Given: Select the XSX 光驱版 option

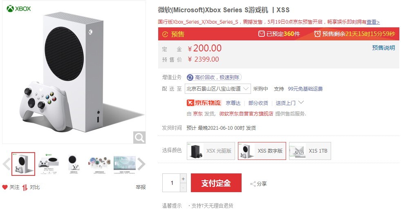Looking at the screenshot, I should pos(211,151).
